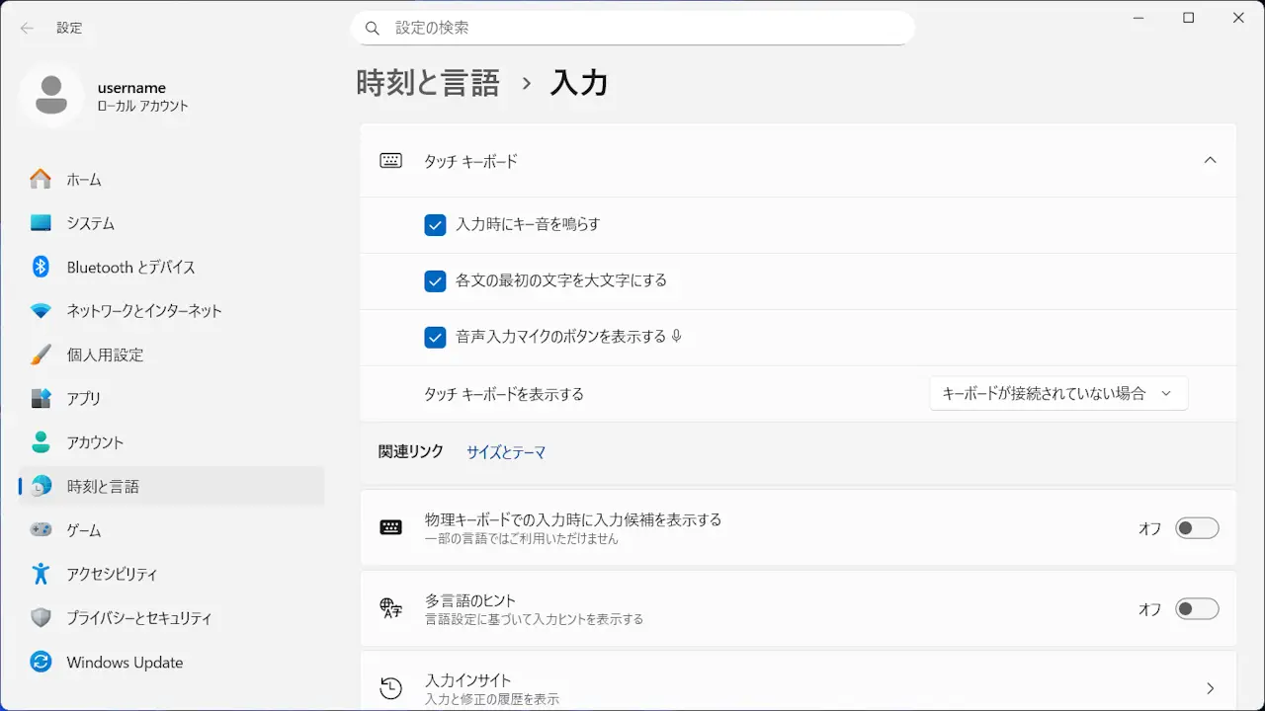This screenshot has height=711, width=1265.
Task: Open Bluetooth とデバイス via its icon
Action: click(41, 267)
